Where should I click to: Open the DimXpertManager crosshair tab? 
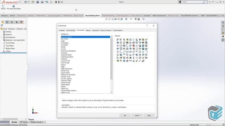click(x=17, y=22)
